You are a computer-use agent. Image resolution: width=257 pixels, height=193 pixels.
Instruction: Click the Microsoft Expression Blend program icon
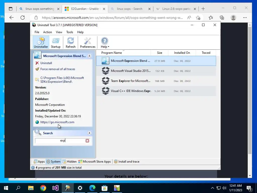pyautogui.click(x=105, y=61)
